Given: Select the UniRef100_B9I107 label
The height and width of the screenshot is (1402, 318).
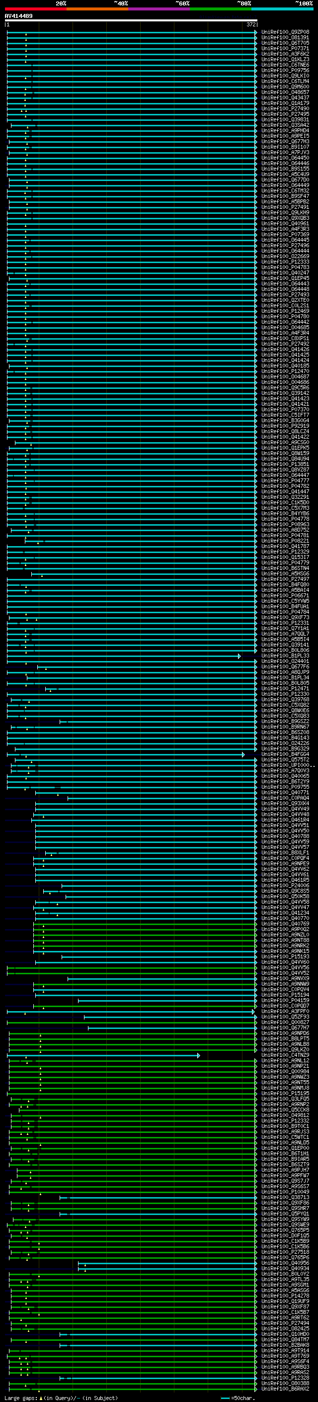Looking at the screenshot, I should [285, 147].
